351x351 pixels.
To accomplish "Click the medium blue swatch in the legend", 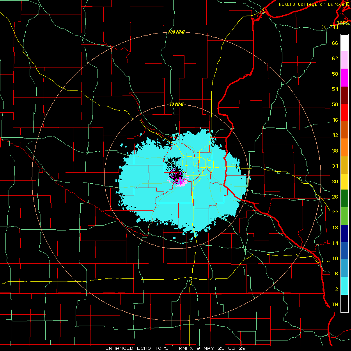I will tap(344, 251).
